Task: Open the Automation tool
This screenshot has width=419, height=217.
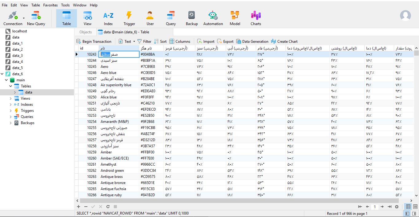Action: coord(213,18)
